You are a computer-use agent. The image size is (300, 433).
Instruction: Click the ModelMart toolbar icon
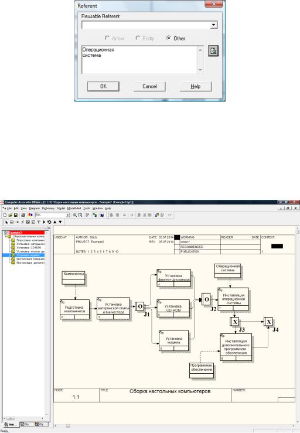point(102,215)
